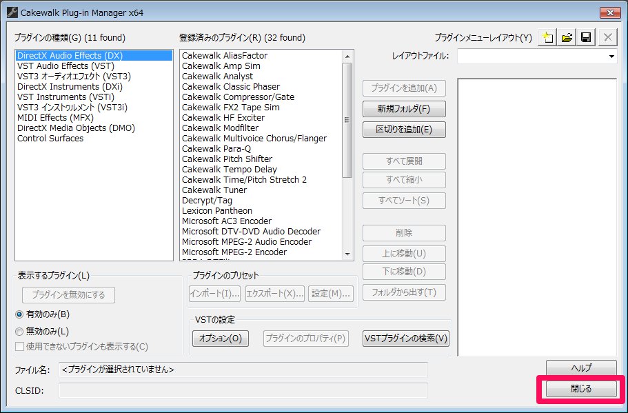Select Cakewalk Amp Sim plug-in
Screen dimensions: 628x413
coord(261,66)
